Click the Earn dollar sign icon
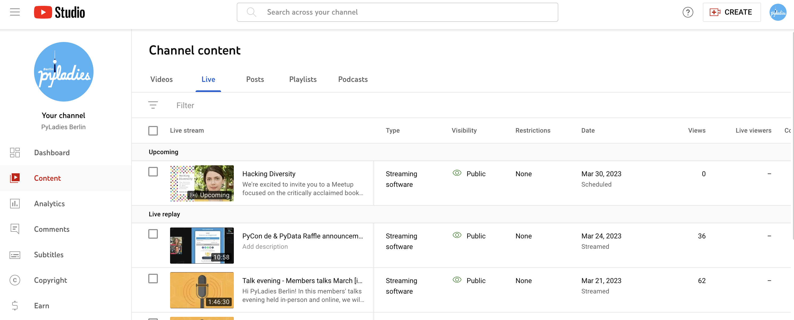 point(15,306)
